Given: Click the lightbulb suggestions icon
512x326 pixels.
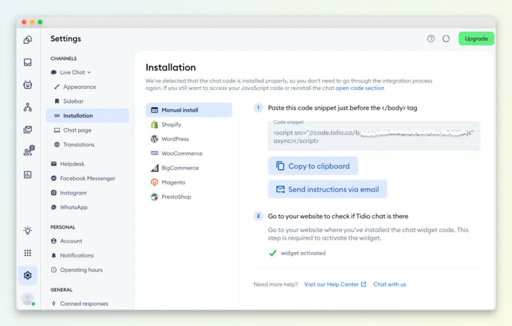Looking at the screenshot, I should [x=28, y=230].
